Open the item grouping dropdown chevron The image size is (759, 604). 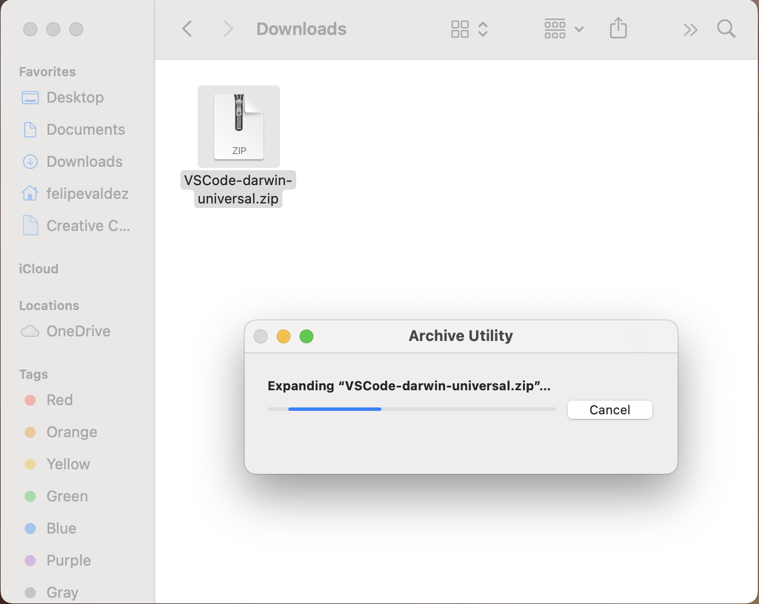[x=483, y=29]
